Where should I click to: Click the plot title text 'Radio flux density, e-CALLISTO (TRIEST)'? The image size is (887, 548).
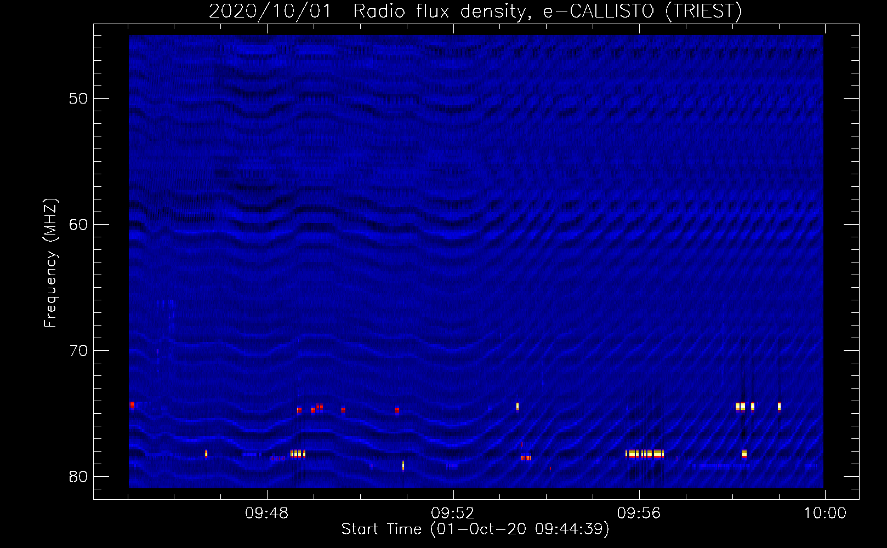tap(547, 11)
